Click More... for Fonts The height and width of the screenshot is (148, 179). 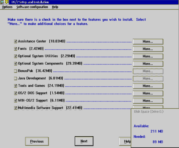[x=148, y=49]
